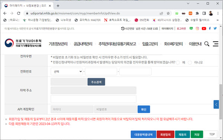Open the tab search chevron in title bar

[188, 3]
